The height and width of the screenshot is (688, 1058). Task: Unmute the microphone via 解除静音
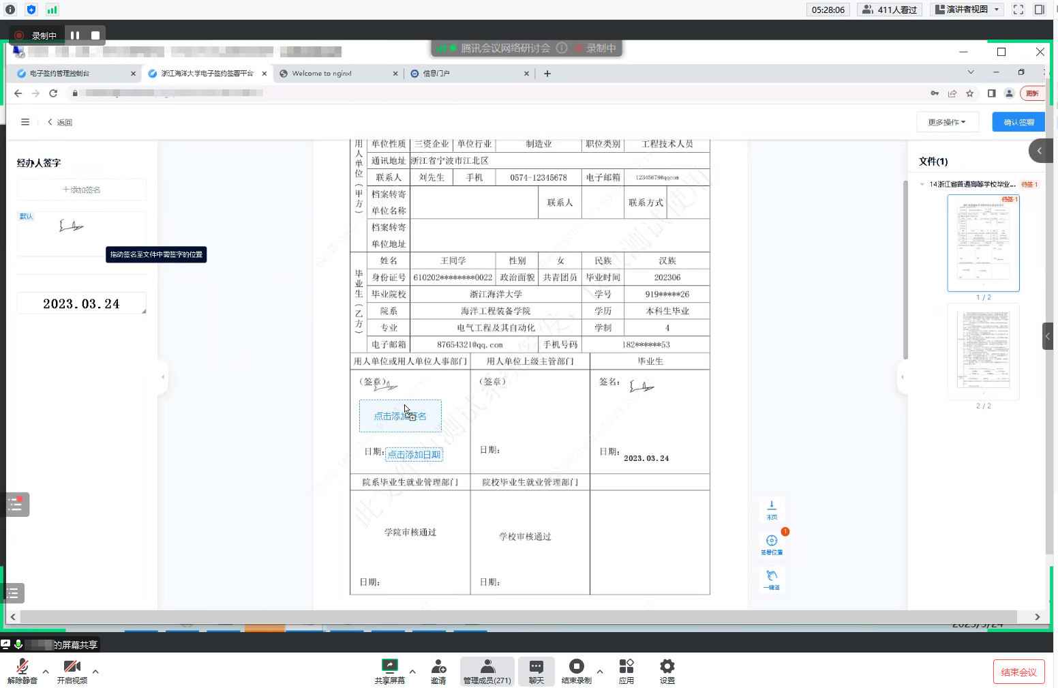(x=22, y=672)
